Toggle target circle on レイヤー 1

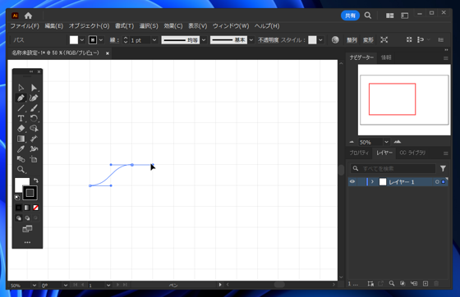pos(437,182)
